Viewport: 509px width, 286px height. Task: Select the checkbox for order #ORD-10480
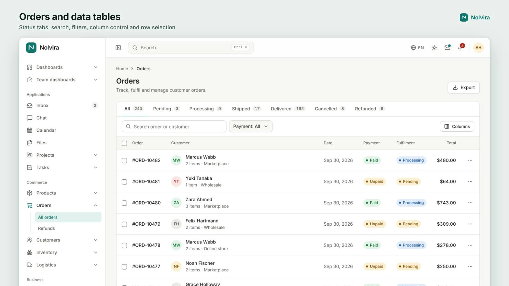coord(124,203)
